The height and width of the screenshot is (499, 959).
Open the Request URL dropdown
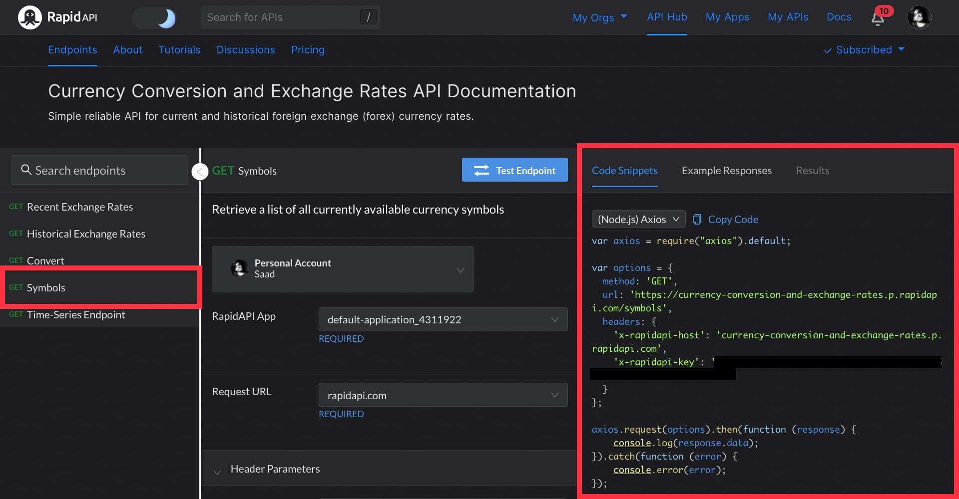[443, 395]
